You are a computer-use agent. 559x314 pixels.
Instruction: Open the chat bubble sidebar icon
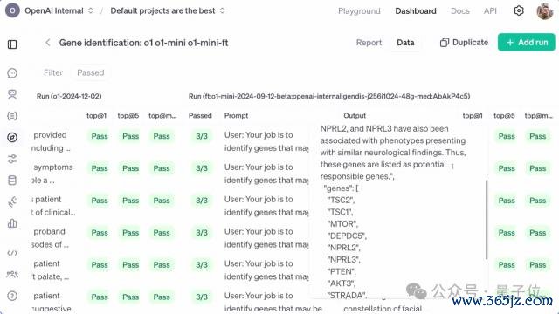point(12,73)
